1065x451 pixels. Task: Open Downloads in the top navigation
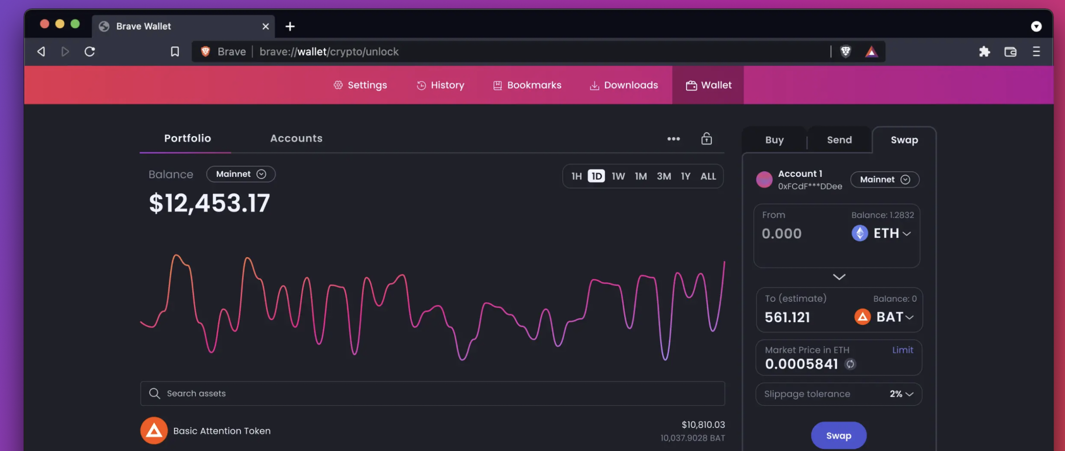(x=624, y=85)
